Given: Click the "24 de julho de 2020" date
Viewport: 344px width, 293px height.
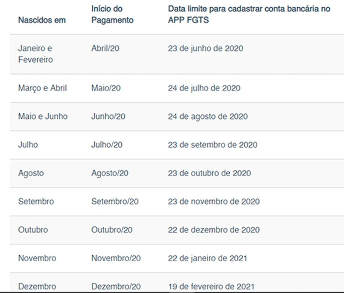Looking at the screenshot, I should pos(204,88).
